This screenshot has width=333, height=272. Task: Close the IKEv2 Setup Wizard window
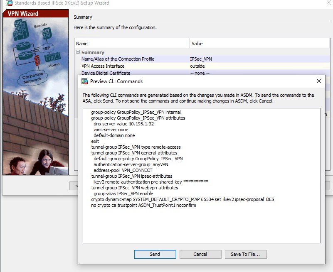329,2
